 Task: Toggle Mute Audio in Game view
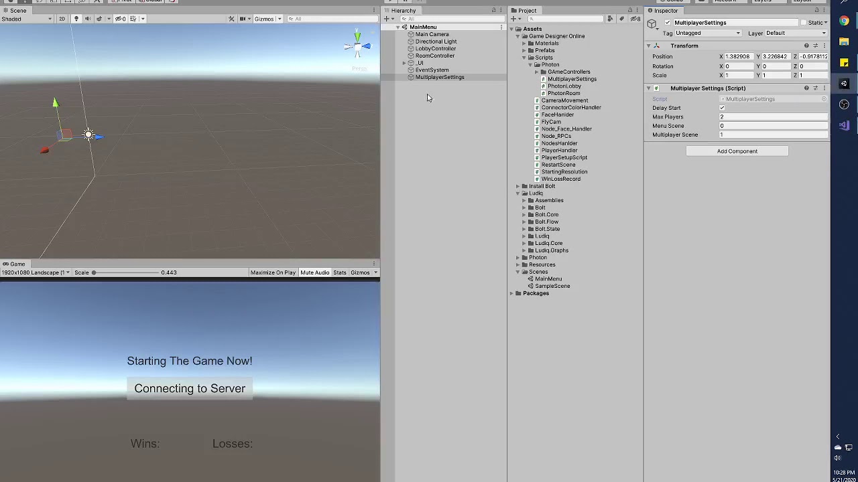pyautogui.click(x=314, y=272)
